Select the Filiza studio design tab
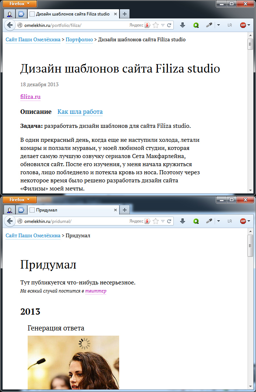Viewport: 256px width, 392px height. click(73, 14)
